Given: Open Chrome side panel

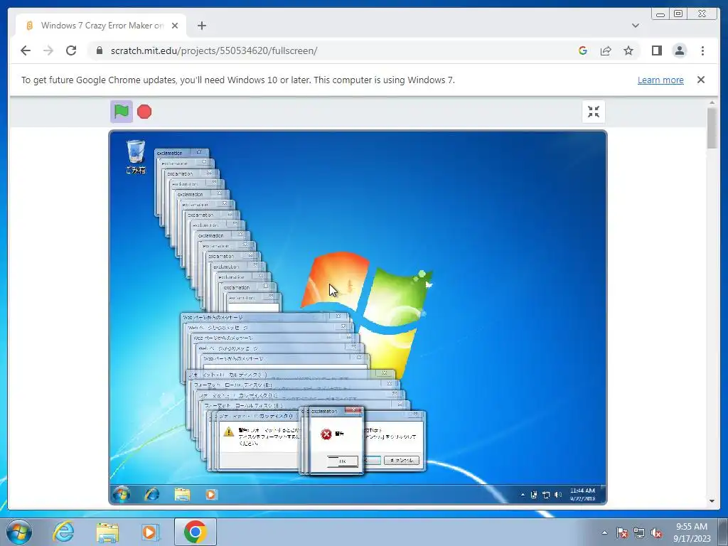Looking at the screenshot, I should click(656, 50).
